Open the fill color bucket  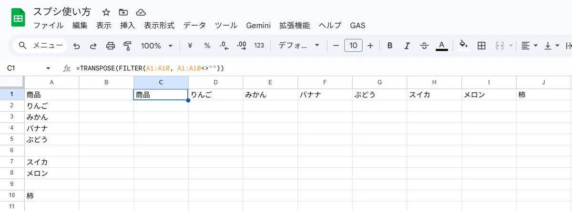click(463, 46)
